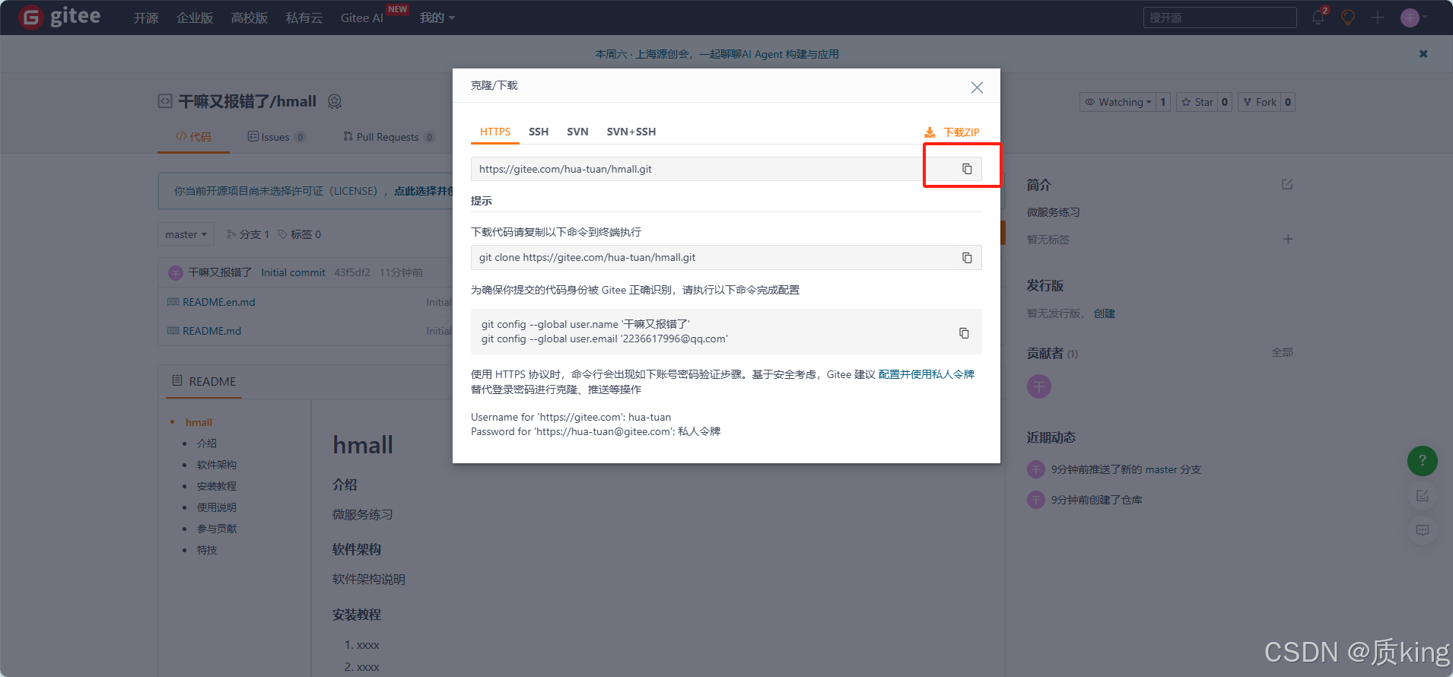1453x677 pixels.
Task: Open the SVN tab
Action: 577,132
